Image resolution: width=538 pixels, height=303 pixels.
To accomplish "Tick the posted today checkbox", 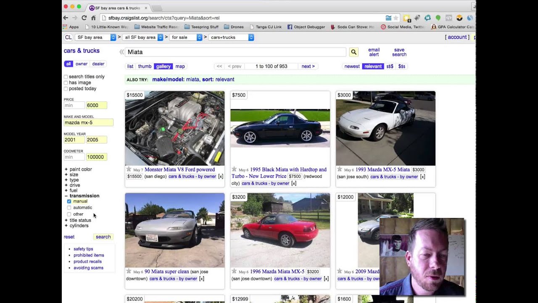I will (66, 88).
